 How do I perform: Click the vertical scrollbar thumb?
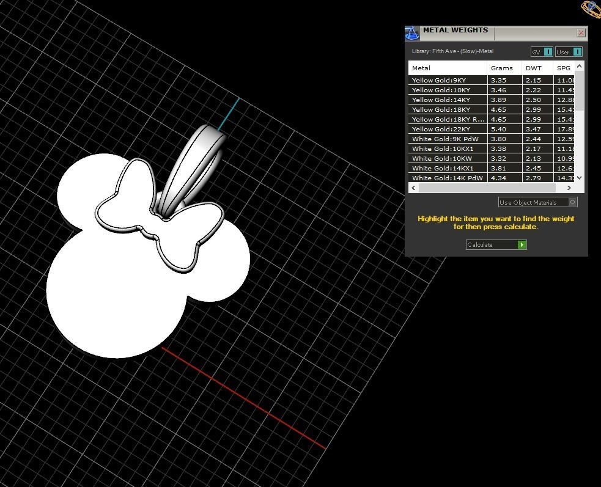click(x=579, y=91)
